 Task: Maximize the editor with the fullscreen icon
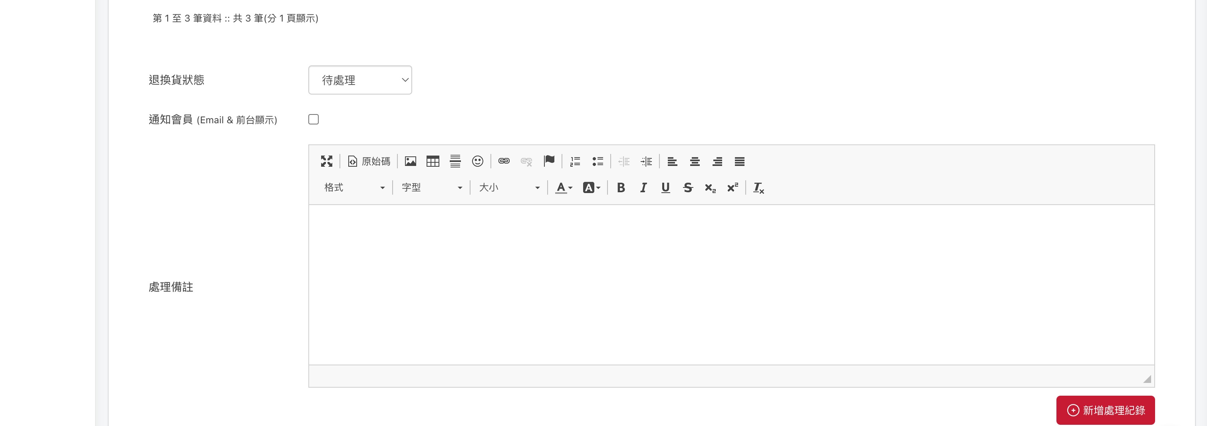pos(327,162)
